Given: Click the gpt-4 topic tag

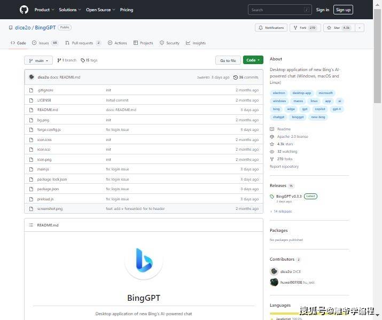Looking at the screenshot, I should click(337, 109).
